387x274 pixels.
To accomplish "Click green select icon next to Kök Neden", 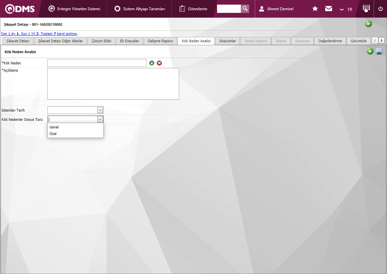I will click(152, 63).
